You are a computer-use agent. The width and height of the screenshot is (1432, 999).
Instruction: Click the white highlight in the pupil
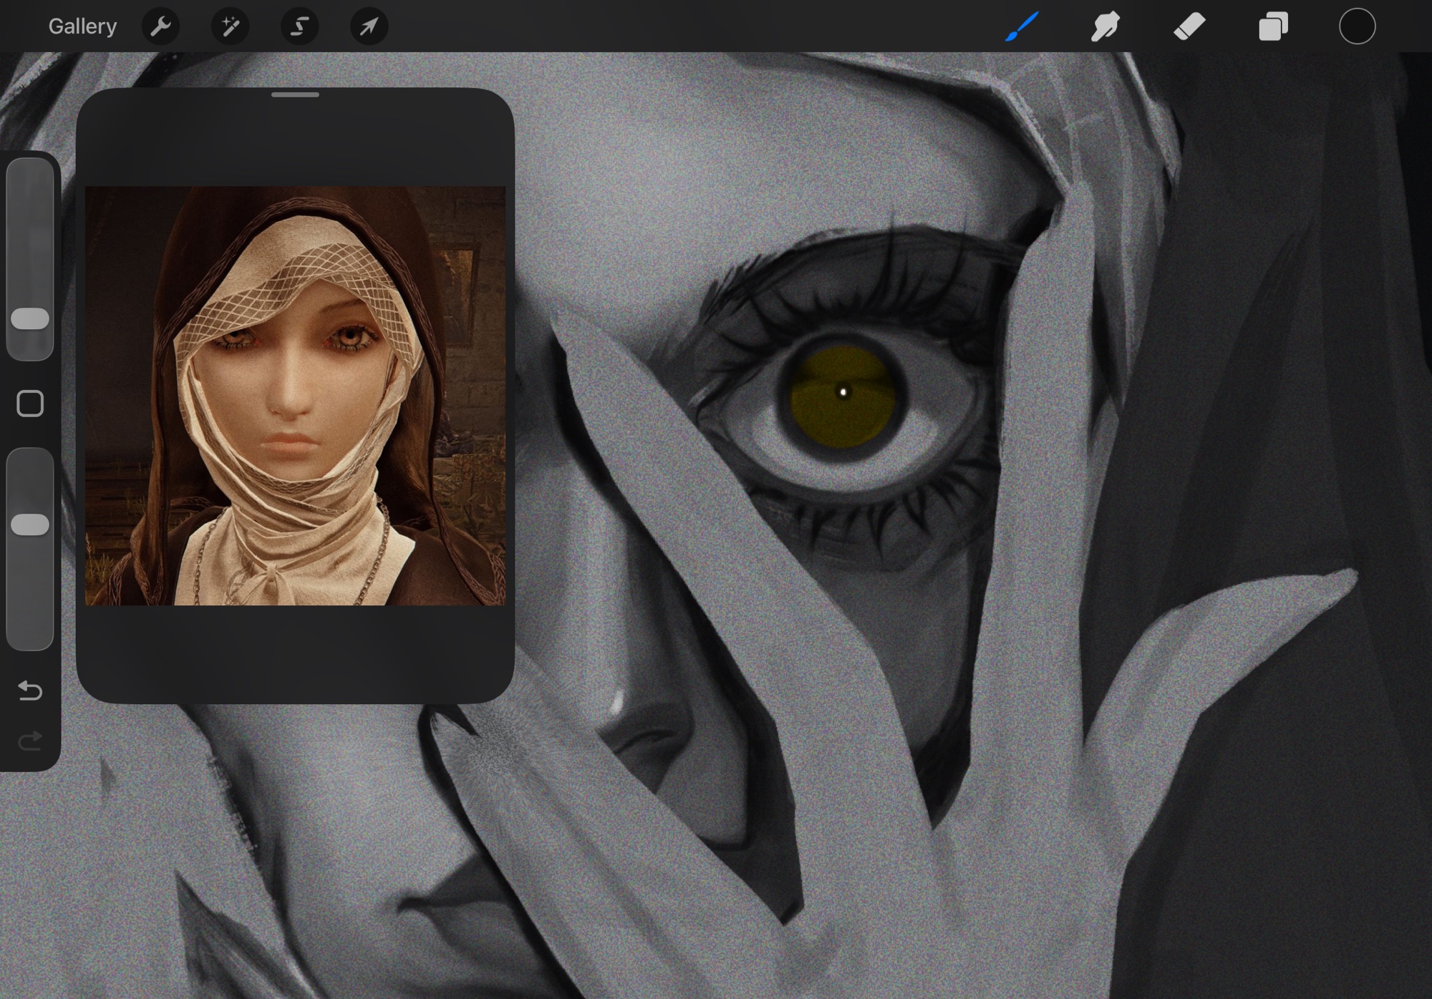(x=843, y=391)
